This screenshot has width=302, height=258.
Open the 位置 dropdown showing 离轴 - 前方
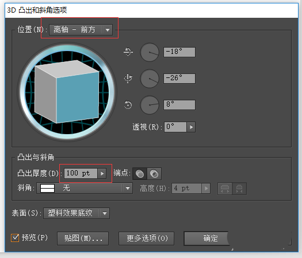click(x=81, y=30)
